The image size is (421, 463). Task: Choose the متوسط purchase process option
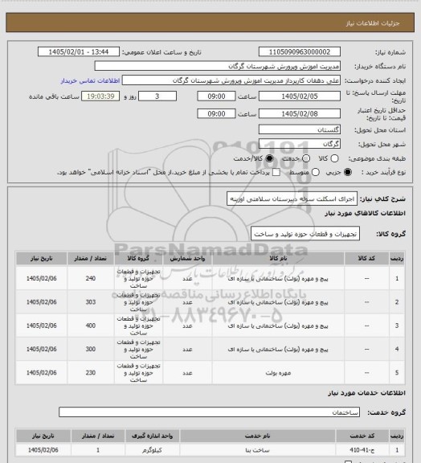click(x=316, y=172)
